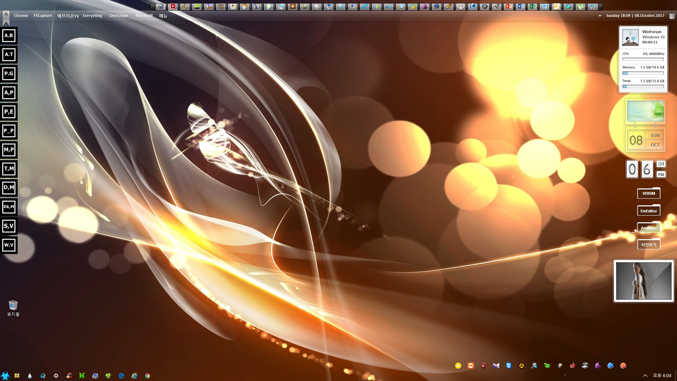The image size is (677, 381).
Task: Launch Google Chrome from taskbar
Action: coord(147,376)
